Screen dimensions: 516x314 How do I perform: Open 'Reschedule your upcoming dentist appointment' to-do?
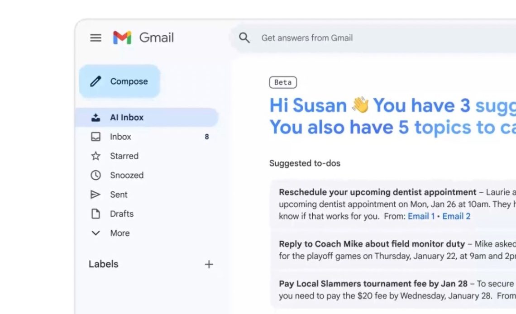coord(393,204)
